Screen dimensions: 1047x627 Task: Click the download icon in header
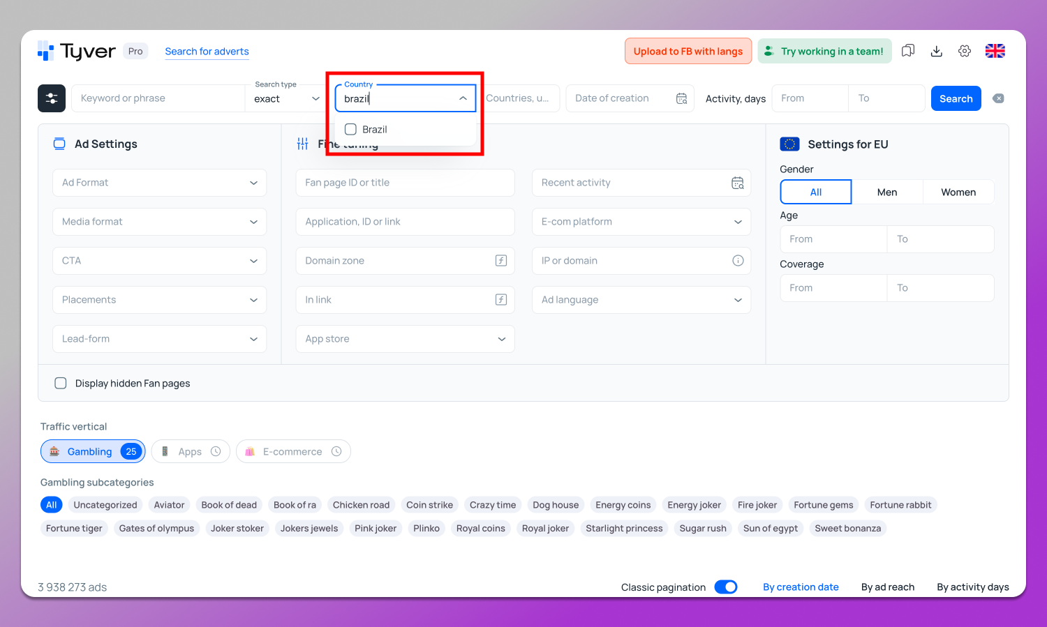(x=937, y=51)
